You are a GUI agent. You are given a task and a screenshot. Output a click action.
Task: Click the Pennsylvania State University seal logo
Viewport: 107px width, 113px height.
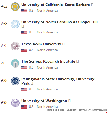pos(15,81)
